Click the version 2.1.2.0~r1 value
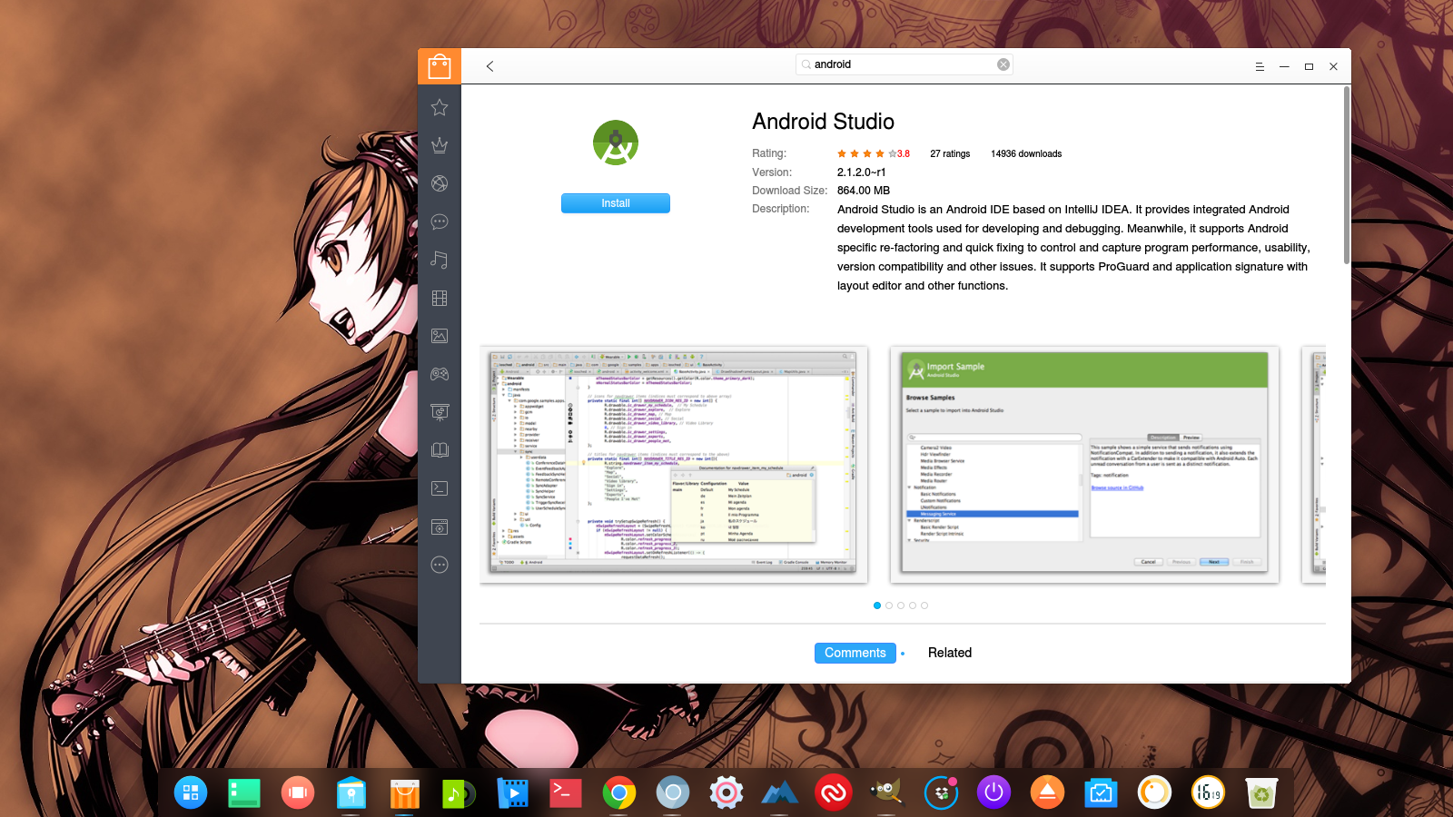 click(x=861, y=172)
